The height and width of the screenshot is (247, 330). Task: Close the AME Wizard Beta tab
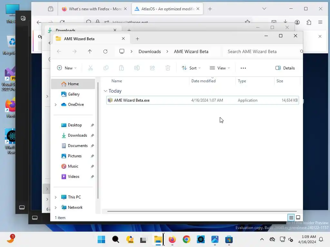[123, 39]
